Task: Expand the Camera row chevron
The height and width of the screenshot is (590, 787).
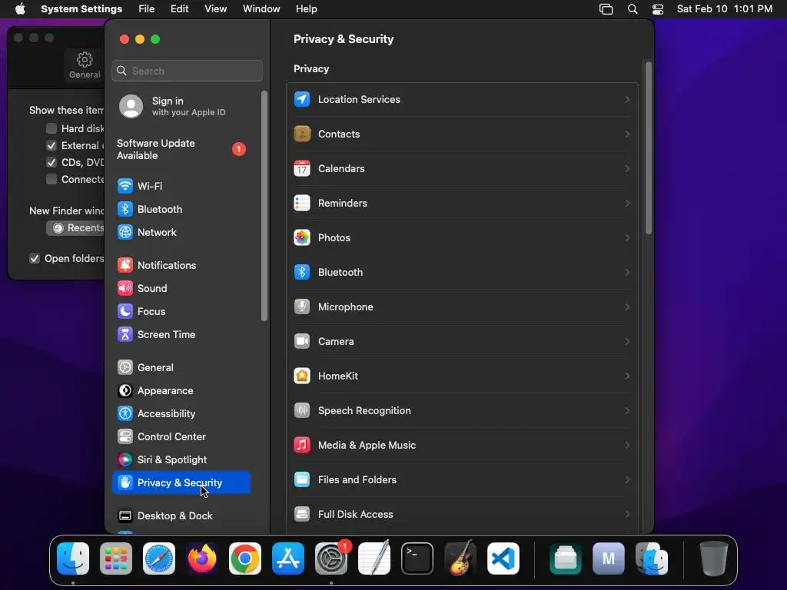Action: pos(627,342)
